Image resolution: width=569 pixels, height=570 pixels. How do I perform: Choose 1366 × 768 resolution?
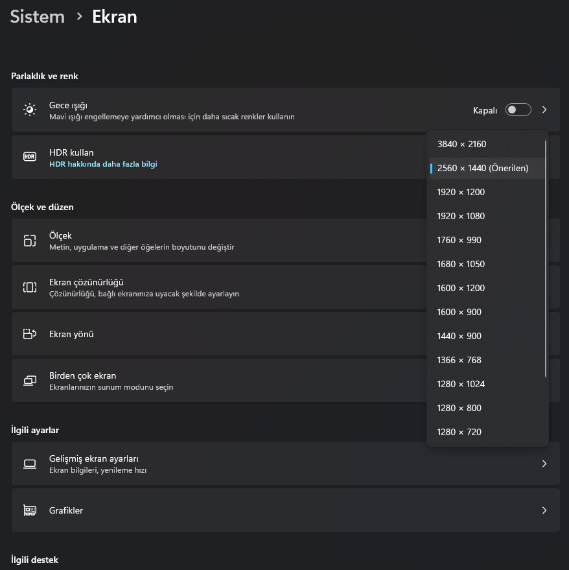[459, 360]
